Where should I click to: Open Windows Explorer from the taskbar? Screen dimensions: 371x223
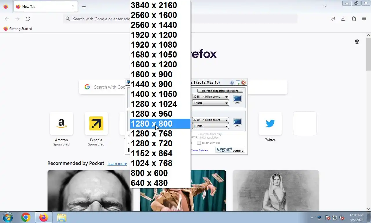[x=62, y=217]
